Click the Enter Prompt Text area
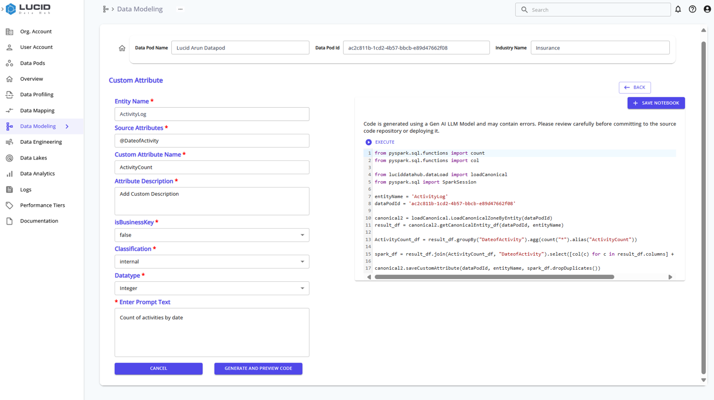 click(212, 332)
